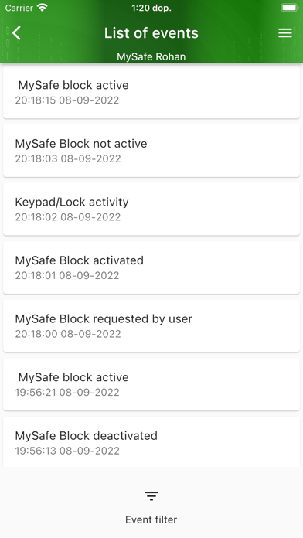This screenshot has width=303, height=538.
Task: Open the Event filter label
Action: [x=151, y=519]
